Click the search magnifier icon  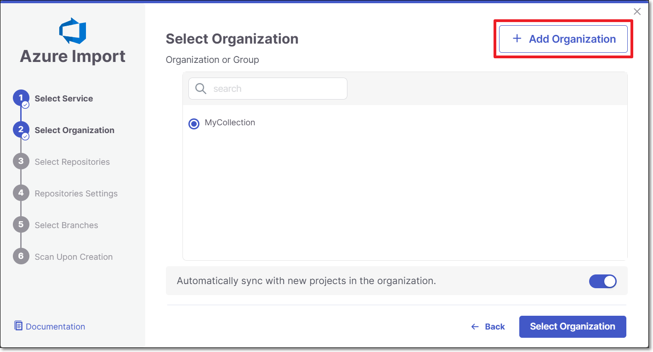click(x=201, y=89)
